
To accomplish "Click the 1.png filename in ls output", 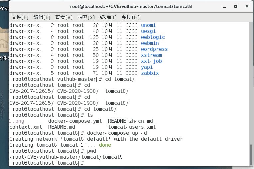I will tap(17, 121).
